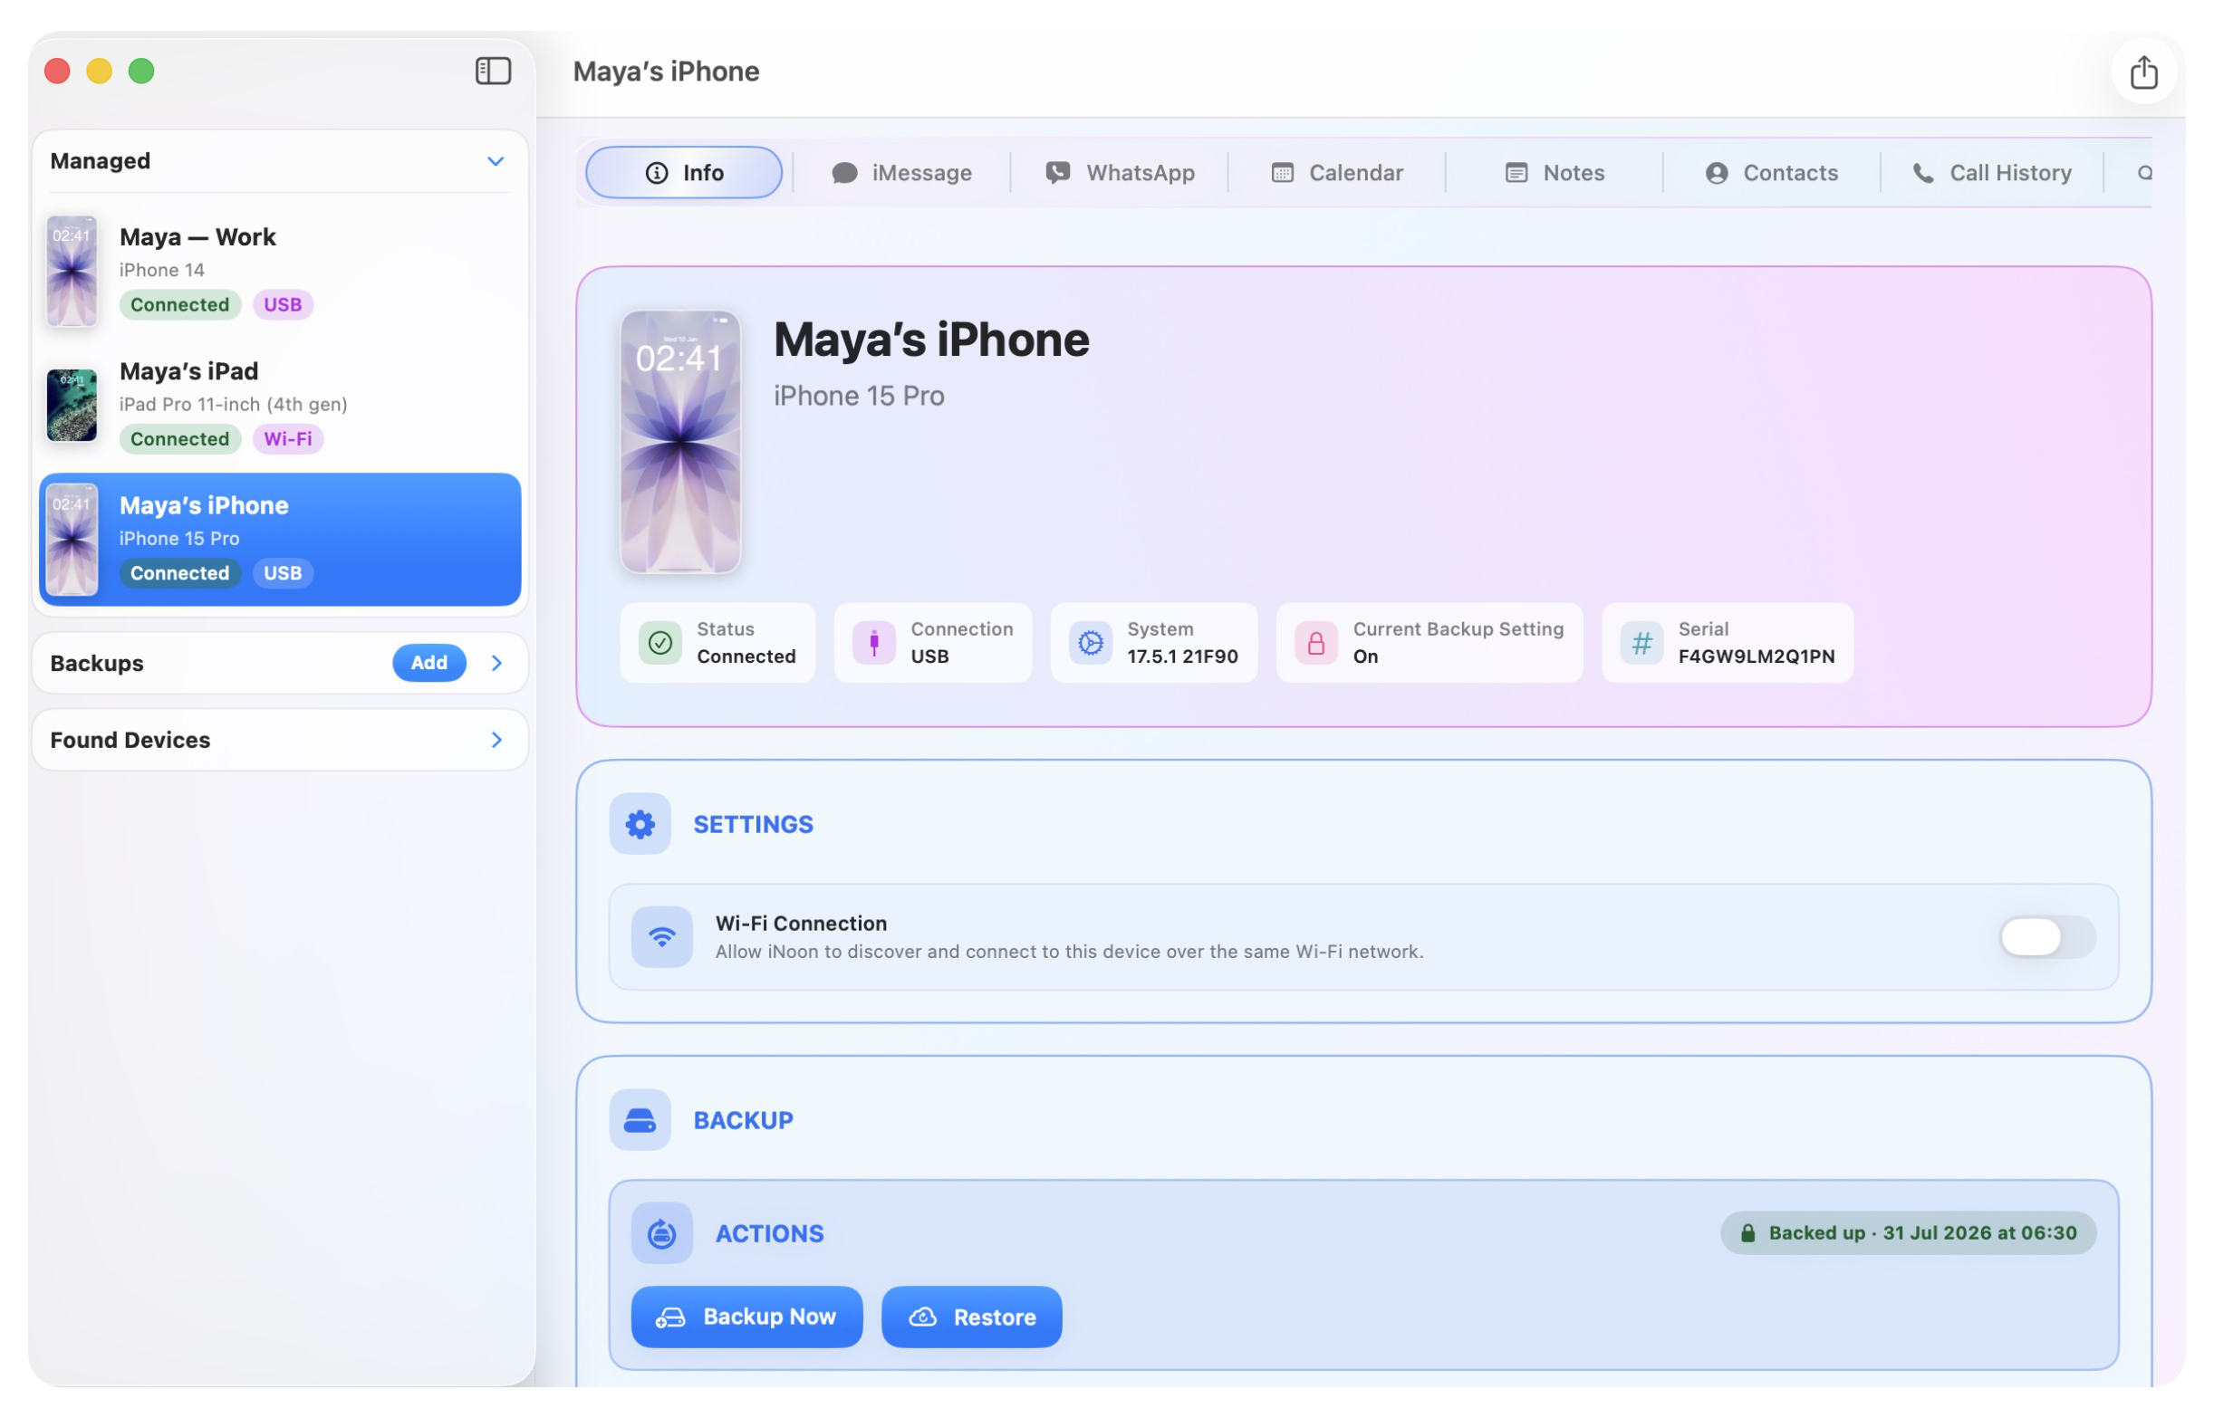Click the Backup Now button

pyautogui.click(x=746, y=1316)
